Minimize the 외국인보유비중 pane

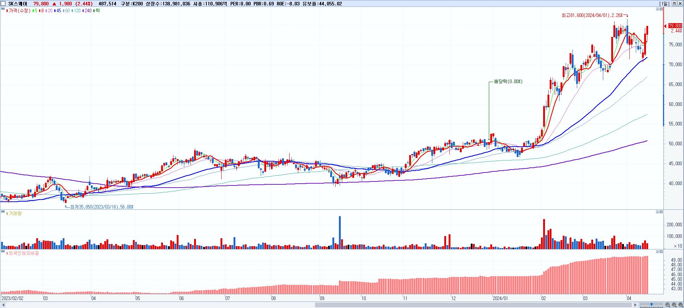click(x=658, y=251)
